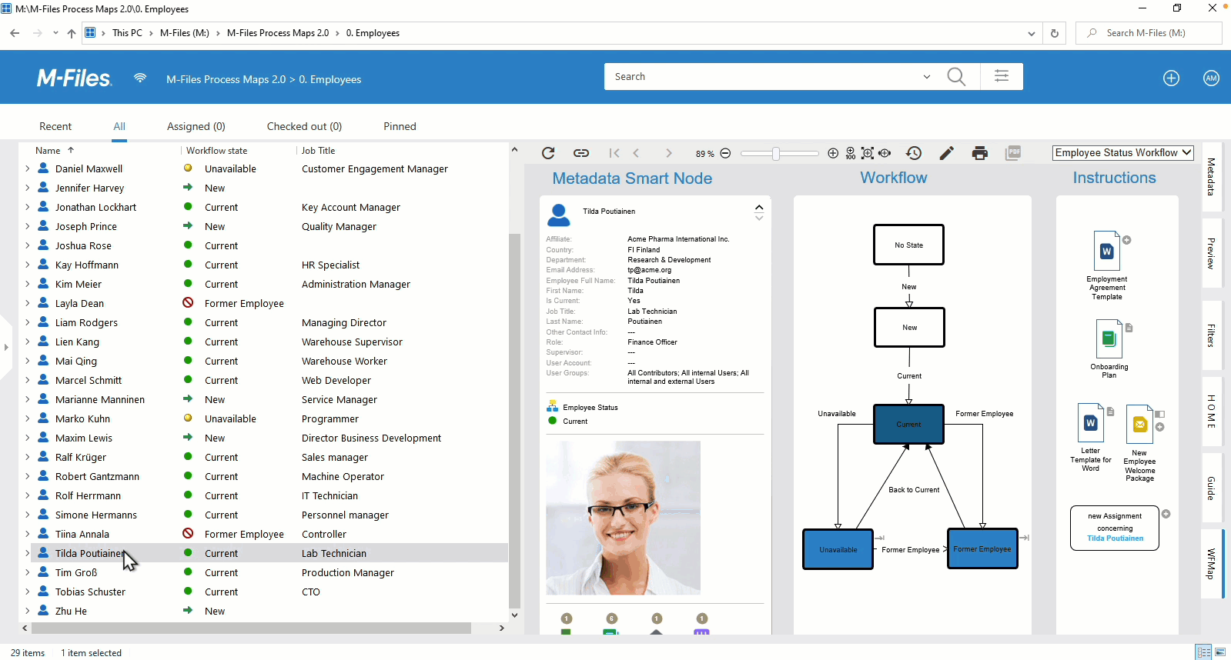This screenshot has width=1231, height=660.
Task: Open the version history clock icon
Action: coord(914,153)
